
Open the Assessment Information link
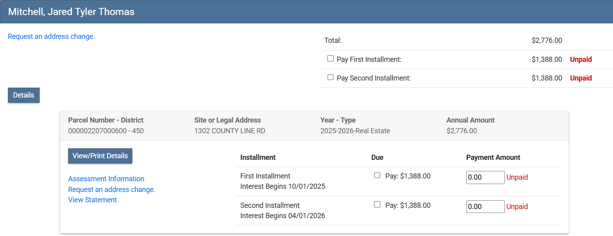[x=106, y=179]
